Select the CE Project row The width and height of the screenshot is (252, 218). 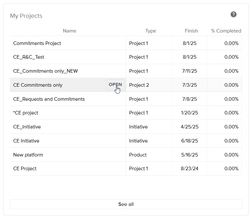25,169
